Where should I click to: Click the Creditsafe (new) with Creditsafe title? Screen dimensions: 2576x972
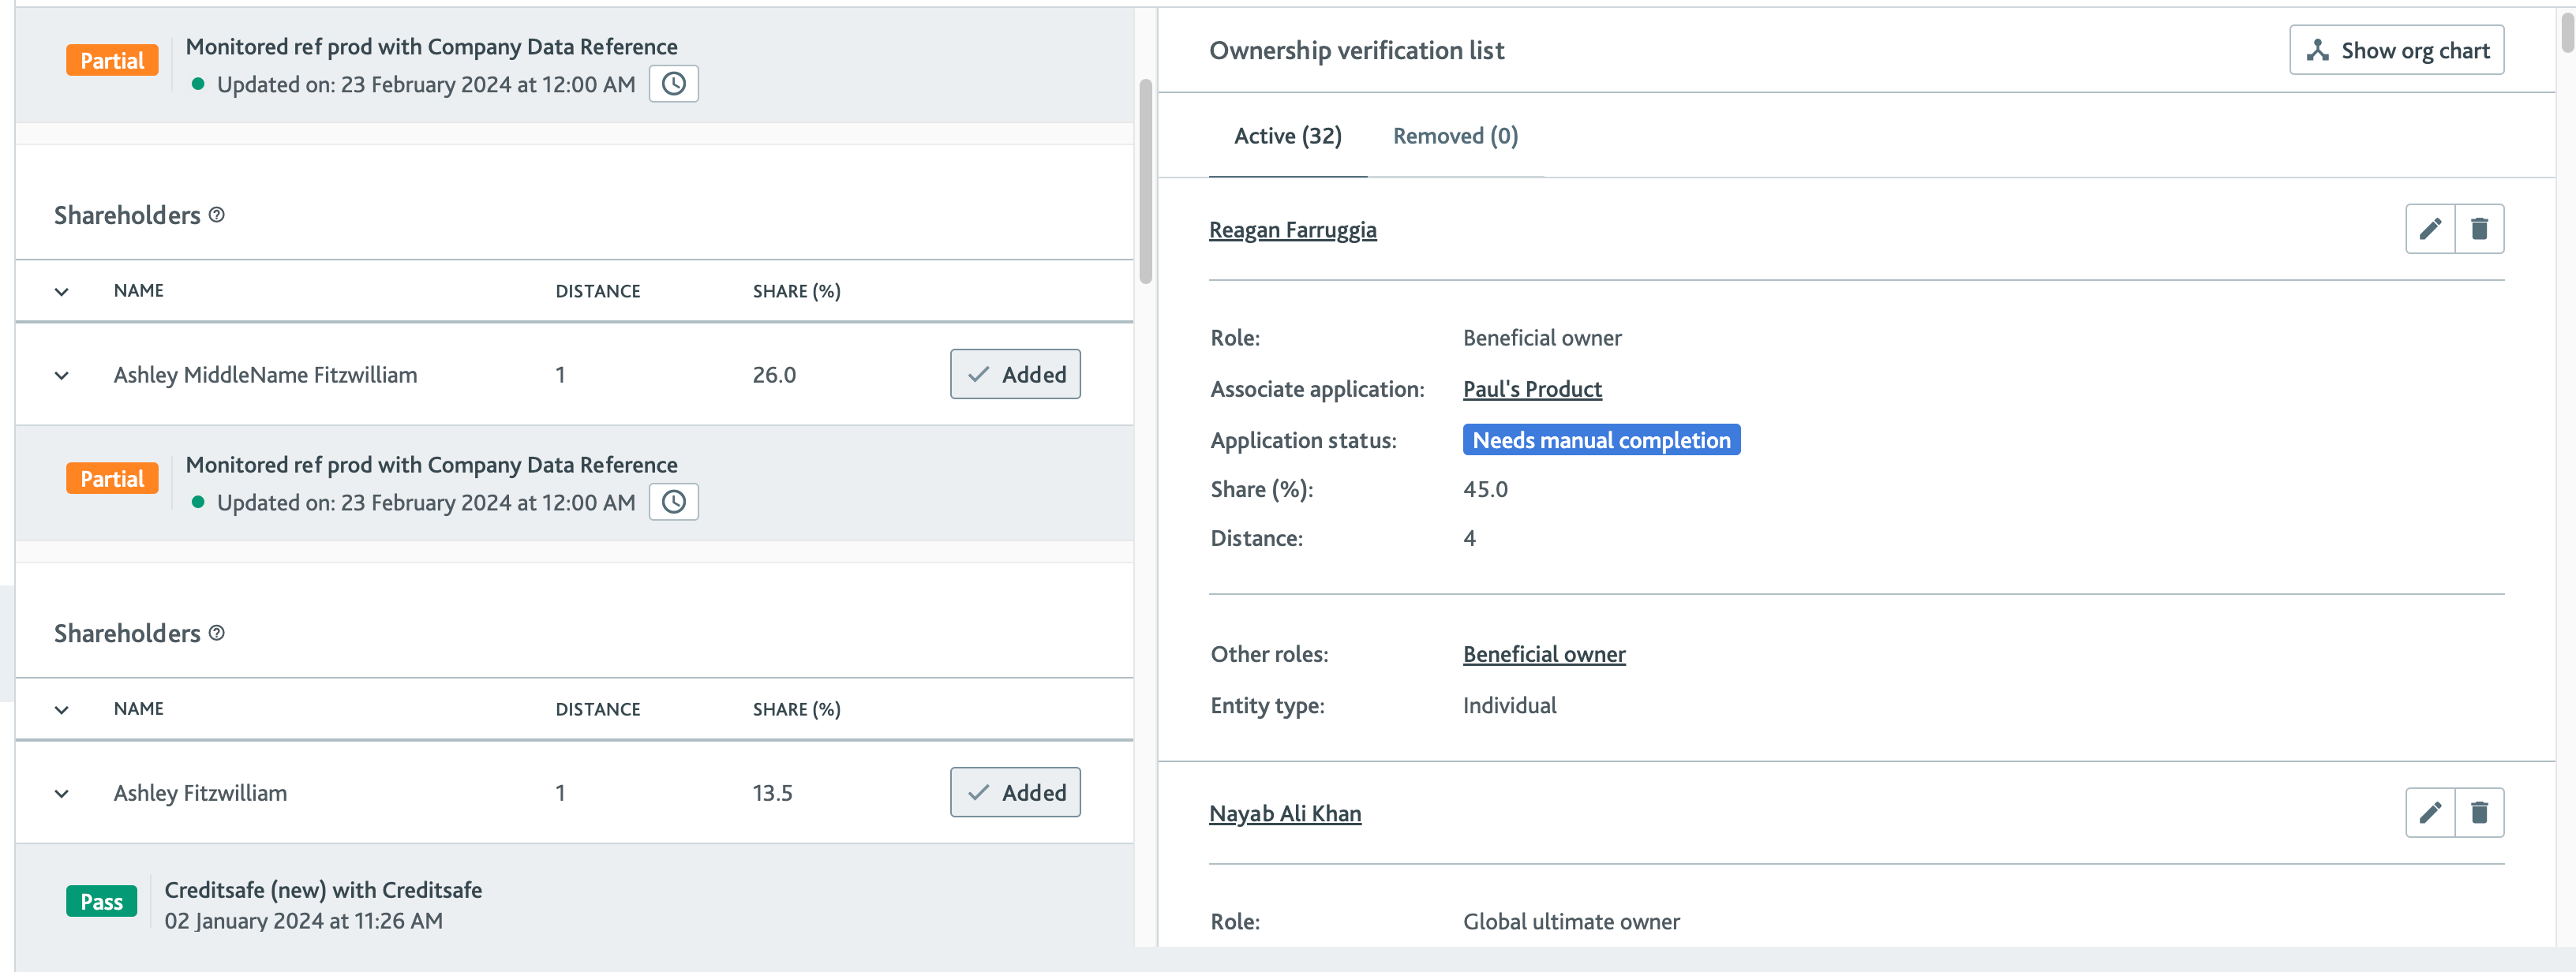coord(323,889)
